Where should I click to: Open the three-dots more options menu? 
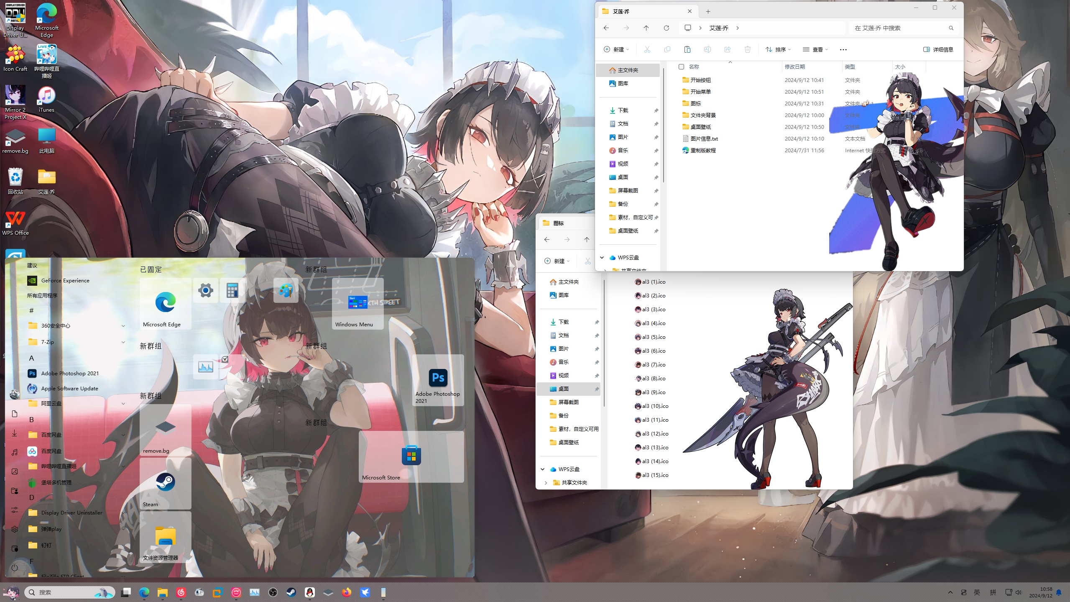pos(843,49)
